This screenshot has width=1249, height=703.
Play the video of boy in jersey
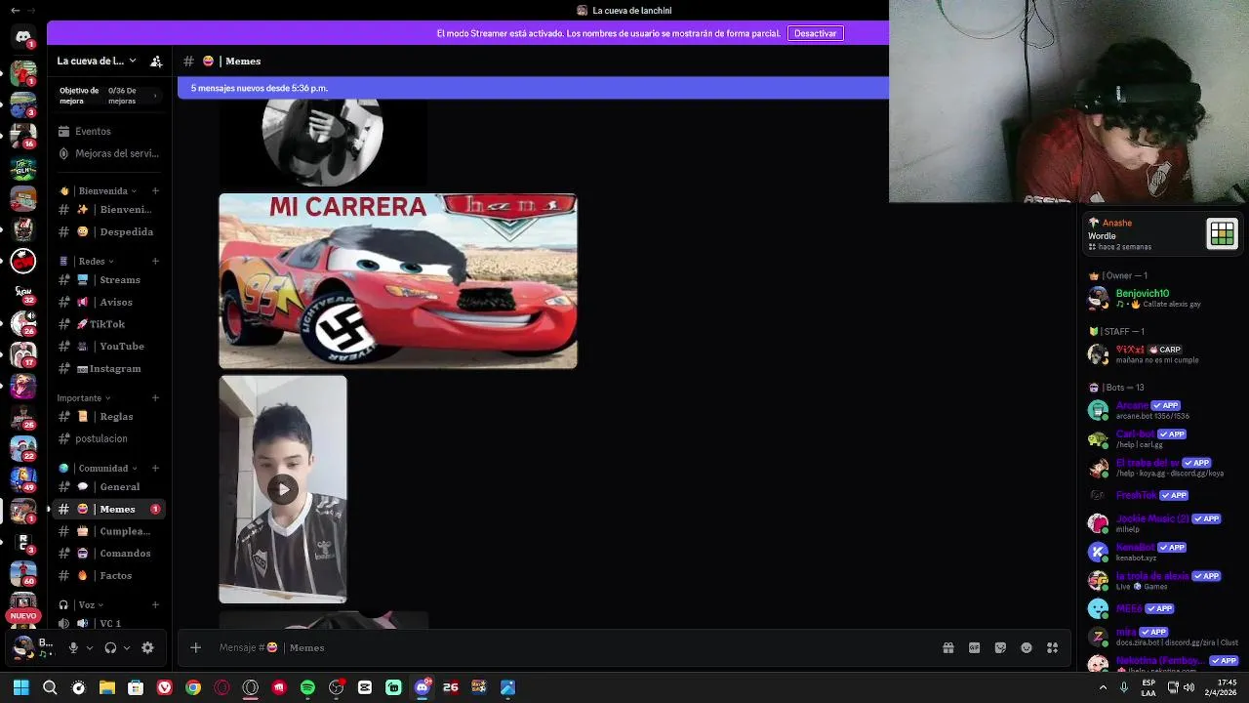click(x=283, y=489)
